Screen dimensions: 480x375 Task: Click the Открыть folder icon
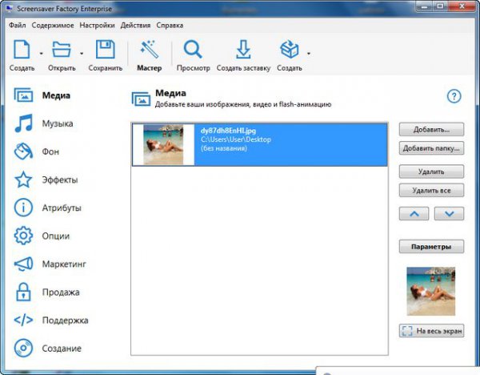[62, 49]
